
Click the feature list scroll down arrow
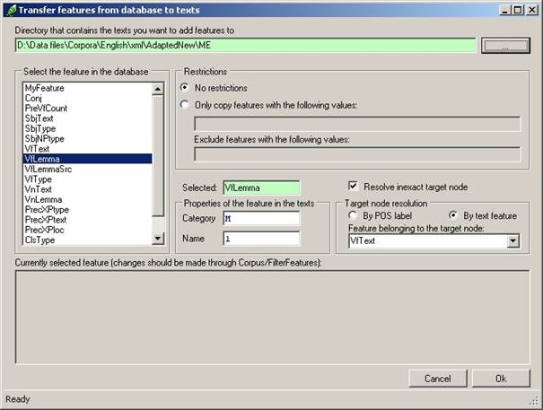(x=158, y=239)
